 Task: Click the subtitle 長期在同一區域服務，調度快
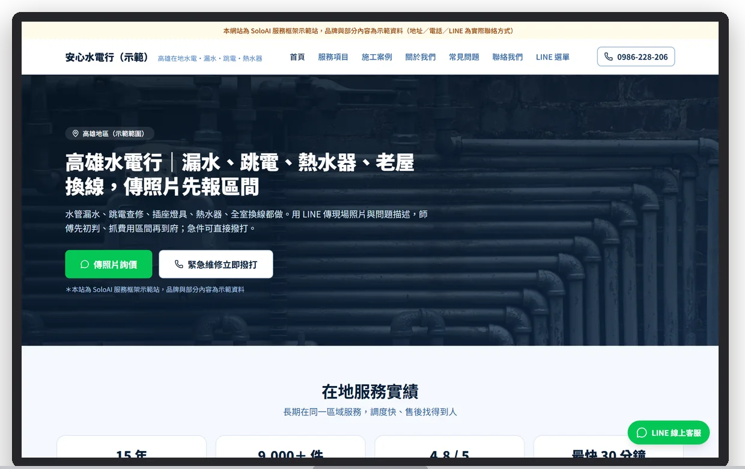point(370,412)
